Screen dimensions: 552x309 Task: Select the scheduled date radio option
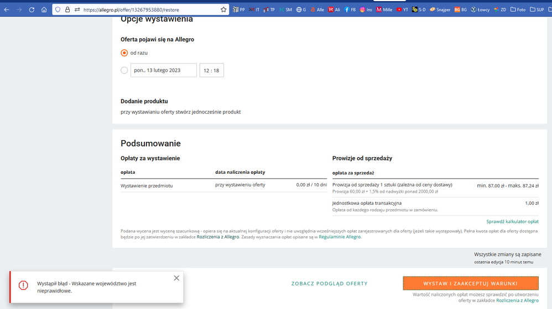(x=124, y=70)
